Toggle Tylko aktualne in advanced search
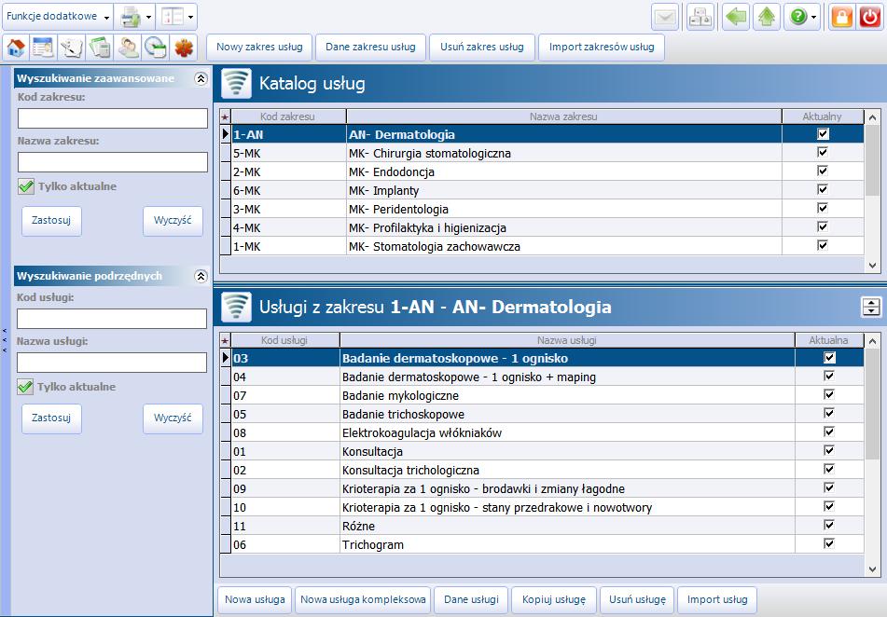Image resolution: width=887 pixels, height=617 pixels. click(x=26, y=186)
